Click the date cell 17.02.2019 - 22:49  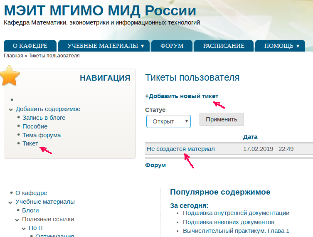click(268, 149)
